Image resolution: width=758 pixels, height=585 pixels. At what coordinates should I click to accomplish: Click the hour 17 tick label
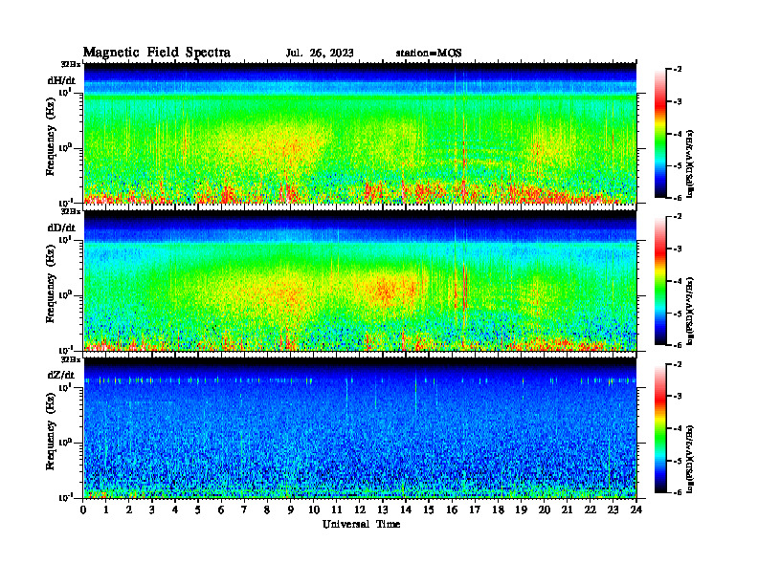click(x=475, y=509)
